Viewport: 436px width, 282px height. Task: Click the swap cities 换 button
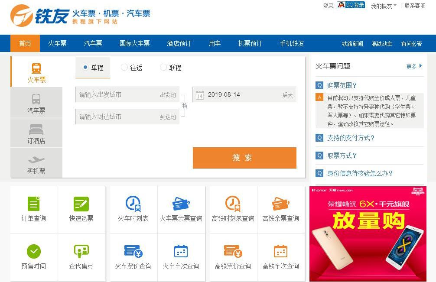185,106
